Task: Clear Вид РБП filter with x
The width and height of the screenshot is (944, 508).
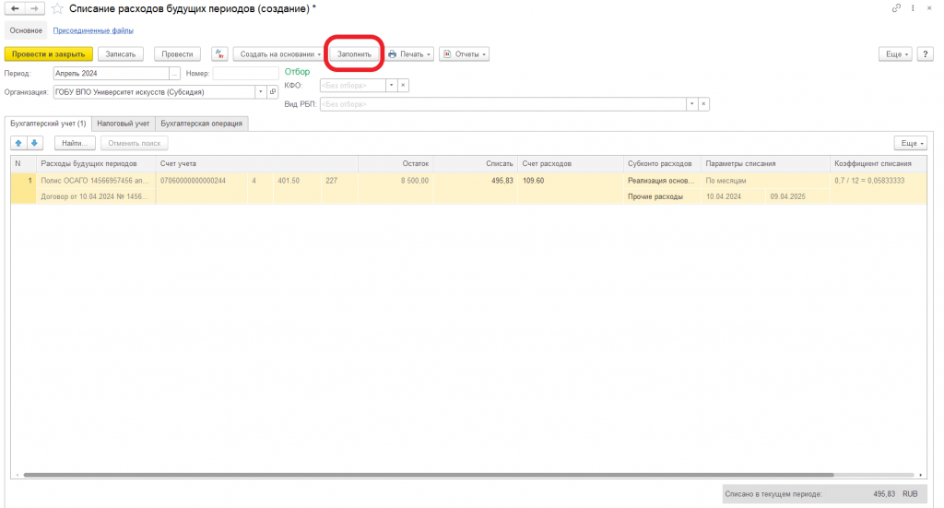Action: [703, 104]
